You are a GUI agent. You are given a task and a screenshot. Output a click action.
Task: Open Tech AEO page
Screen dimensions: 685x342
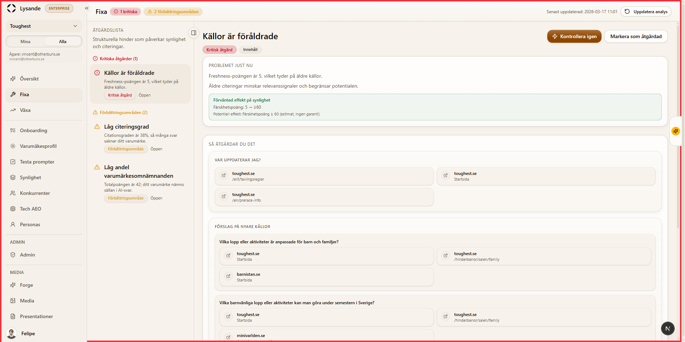tap(44, 209)
